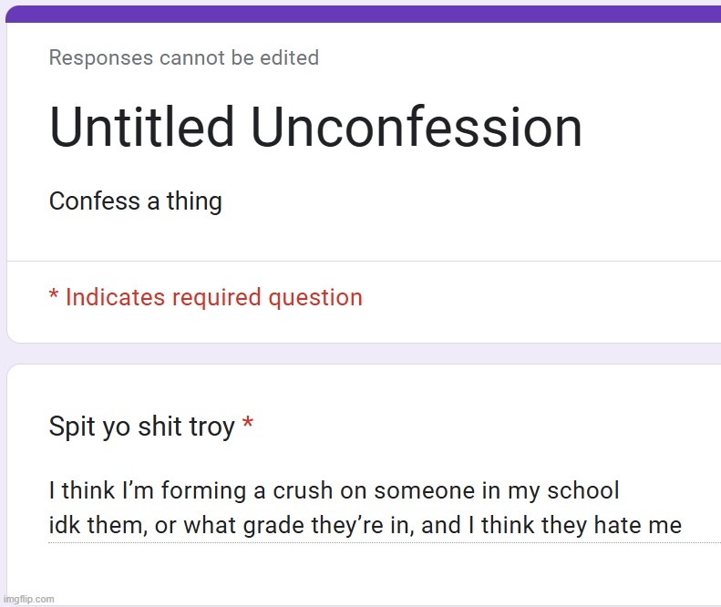This screenshot has height=607, width=721.
Task: Click the imgflip.com watermark
Action: tap(28, 599)
